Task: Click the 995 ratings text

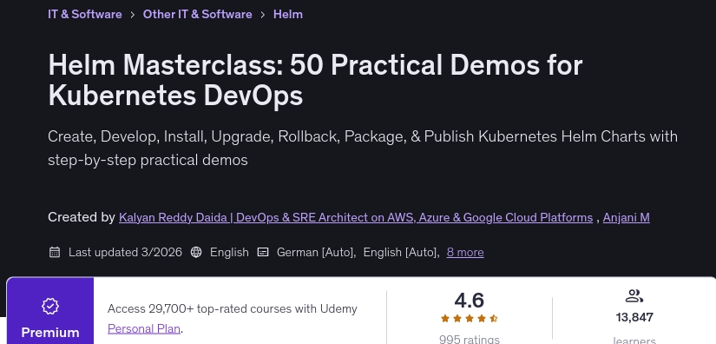Action: pyautogui.click(x=469, y=340)
